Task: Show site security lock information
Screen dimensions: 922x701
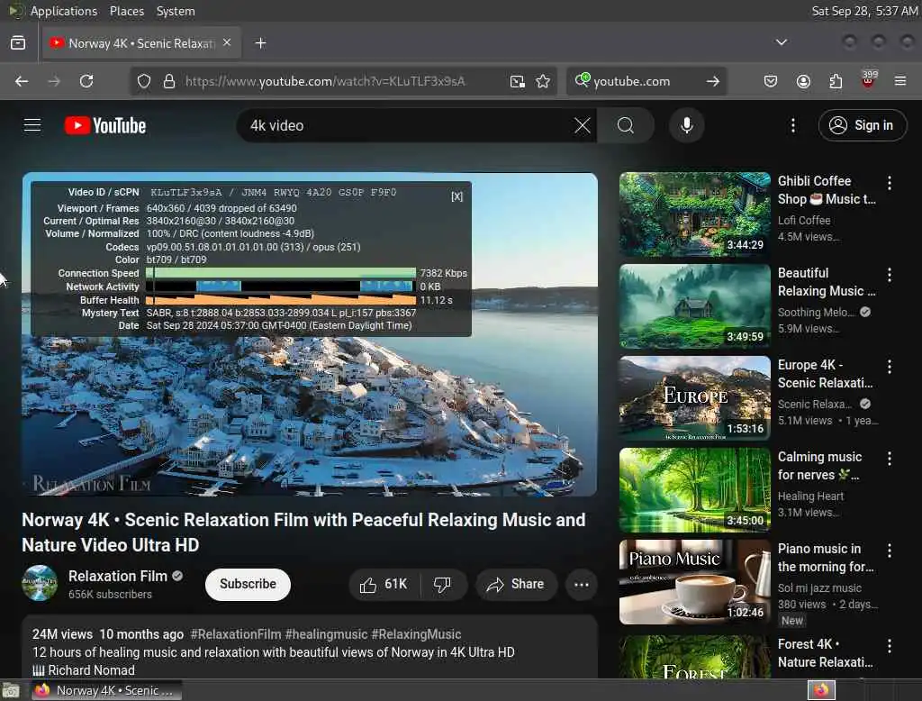Action: click(x=169, y=81)
